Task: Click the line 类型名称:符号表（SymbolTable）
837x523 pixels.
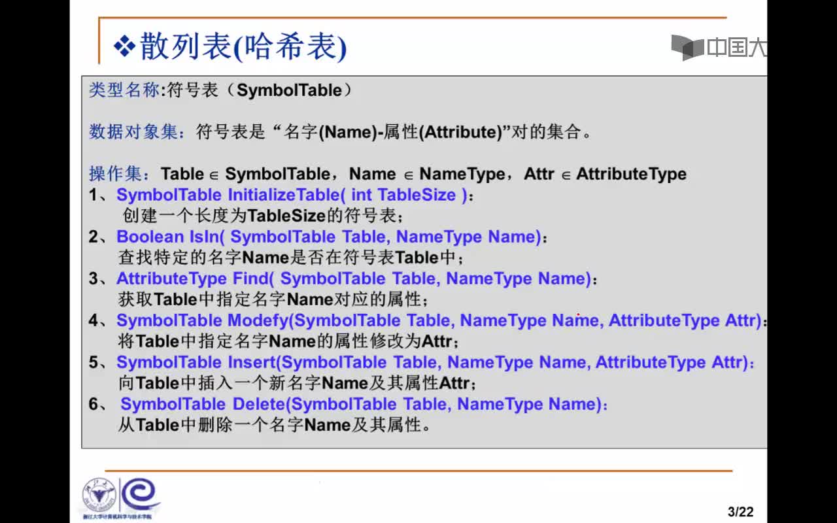Action: pyautogui.click(x=220, y=90)
